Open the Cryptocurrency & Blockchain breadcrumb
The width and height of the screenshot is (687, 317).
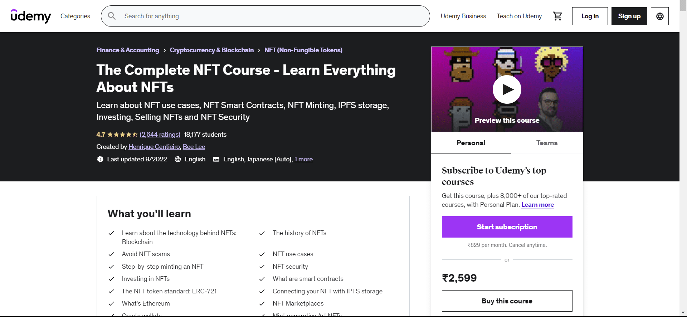coord(211,50)
